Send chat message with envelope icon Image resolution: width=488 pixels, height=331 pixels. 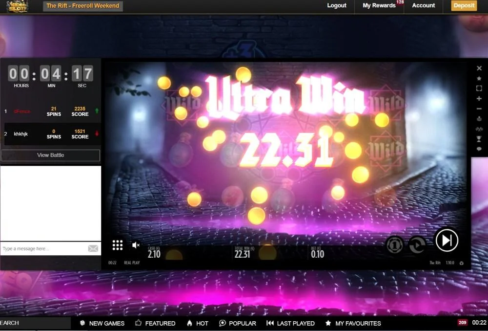coord(93,248)
